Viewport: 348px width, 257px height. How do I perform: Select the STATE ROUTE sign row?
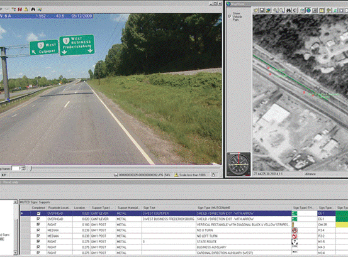177,241
